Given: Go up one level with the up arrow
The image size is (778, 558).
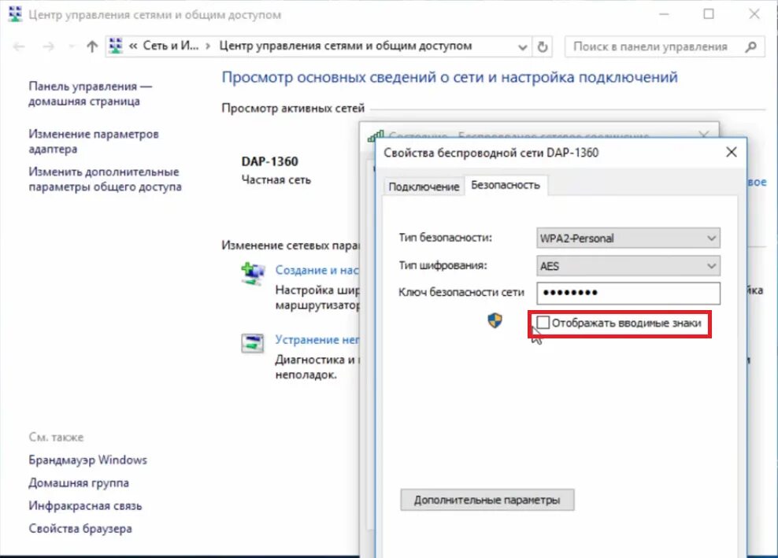Looking at the screenshot, I should [92, 46].
